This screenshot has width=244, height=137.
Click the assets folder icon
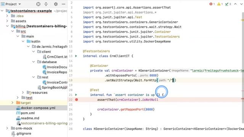tap(13, 21)
